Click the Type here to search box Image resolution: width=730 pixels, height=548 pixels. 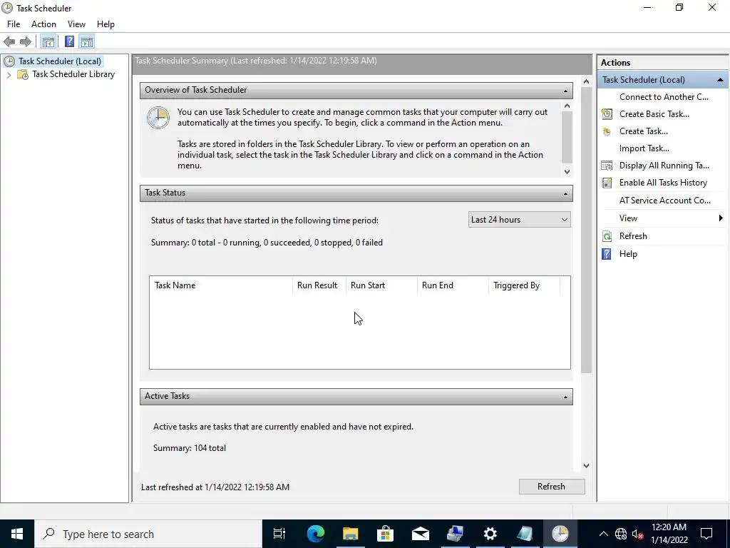coord(148,534)
